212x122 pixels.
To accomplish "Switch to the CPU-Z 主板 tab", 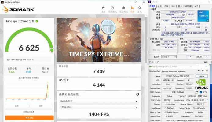I will [x=159, y=6].
